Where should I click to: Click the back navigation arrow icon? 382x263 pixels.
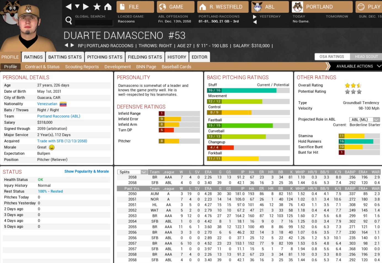69,7
